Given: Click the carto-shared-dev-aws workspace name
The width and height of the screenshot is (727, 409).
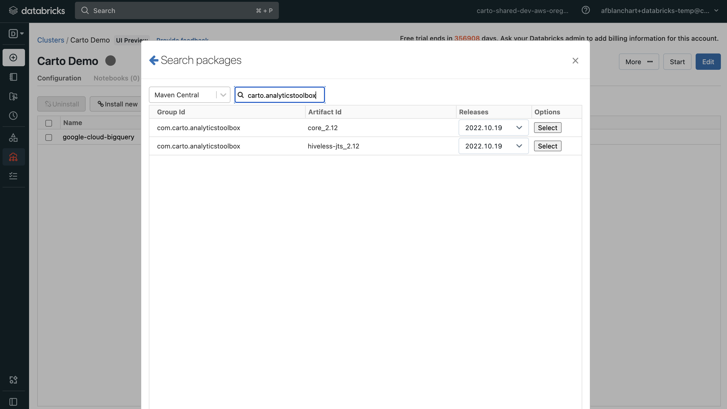Looking at the screenshot, I should 522,11.
